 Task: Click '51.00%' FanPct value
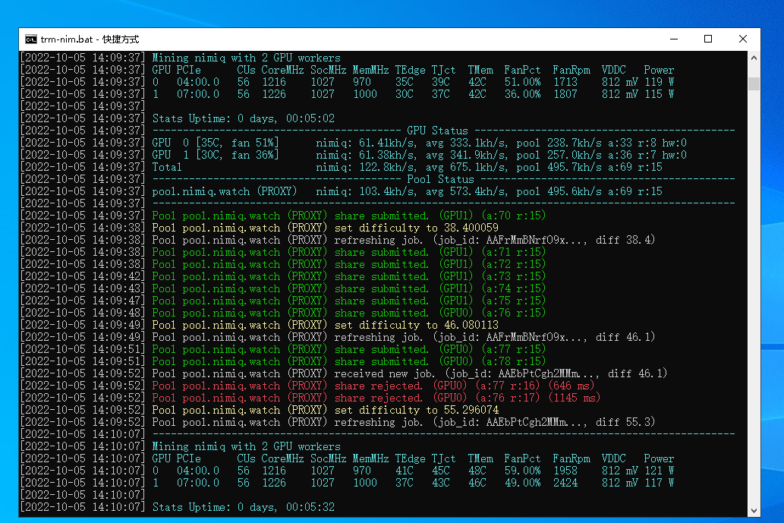[522, 82]
